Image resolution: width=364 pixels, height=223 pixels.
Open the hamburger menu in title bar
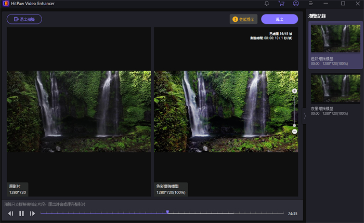(310, 4)
